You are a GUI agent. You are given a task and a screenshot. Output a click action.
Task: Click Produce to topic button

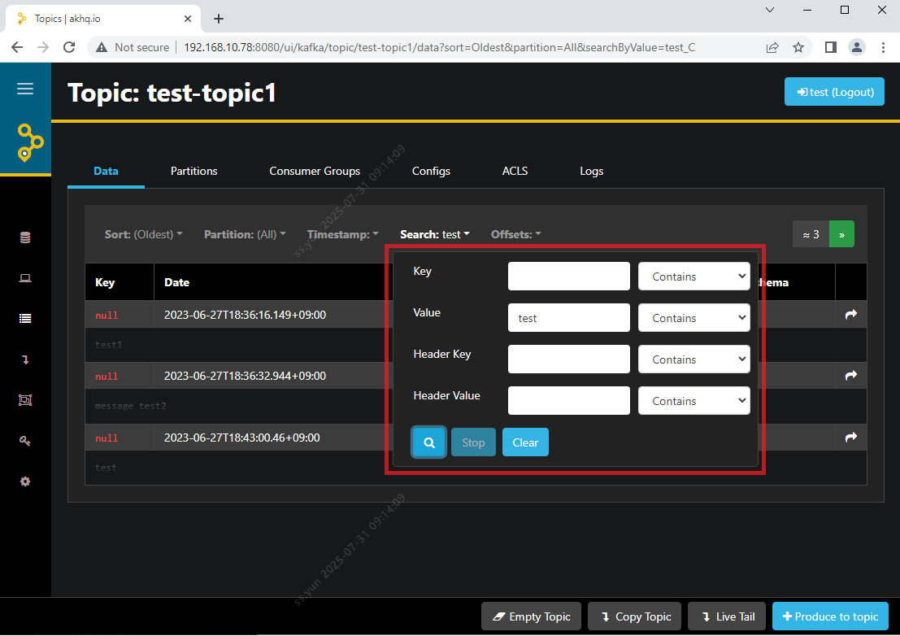[x=830, y=616]
